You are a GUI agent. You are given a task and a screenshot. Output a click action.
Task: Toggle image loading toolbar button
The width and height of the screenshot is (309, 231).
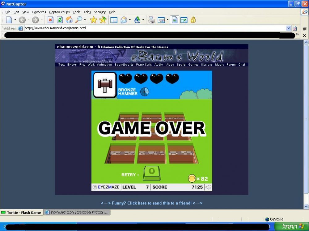pos(175,20)
